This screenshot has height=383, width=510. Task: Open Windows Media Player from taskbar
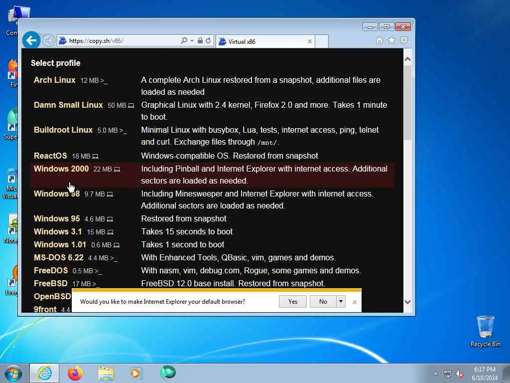coord(136,373)
